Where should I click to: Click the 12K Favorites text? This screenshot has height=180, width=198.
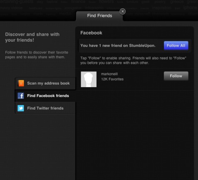coord(112,79)
